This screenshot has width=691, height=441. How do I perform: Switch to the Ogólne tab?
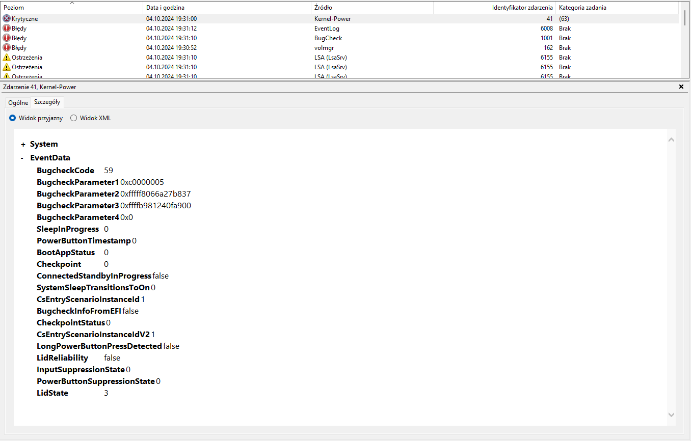(18, 102)
